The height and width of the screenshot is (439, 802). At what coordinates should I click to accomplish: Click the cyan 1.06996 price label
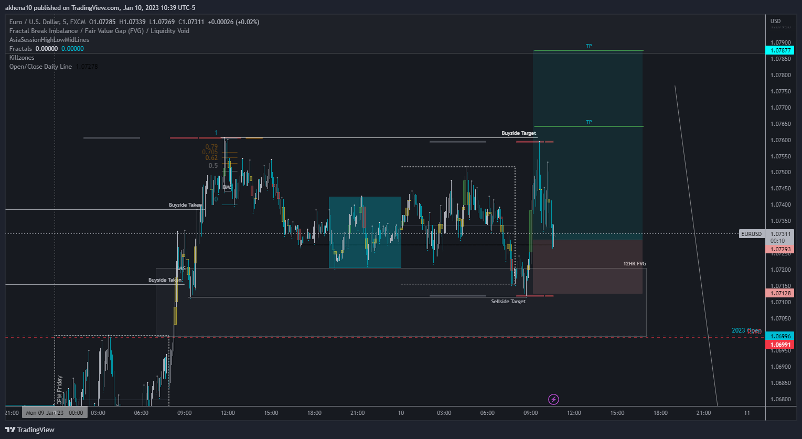pyautogui.click(x=779, y=336)
